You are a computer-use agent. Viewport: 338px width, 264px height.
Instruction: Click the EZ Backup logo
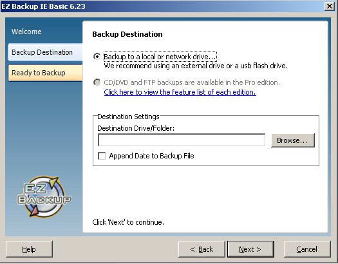(44, 197)
